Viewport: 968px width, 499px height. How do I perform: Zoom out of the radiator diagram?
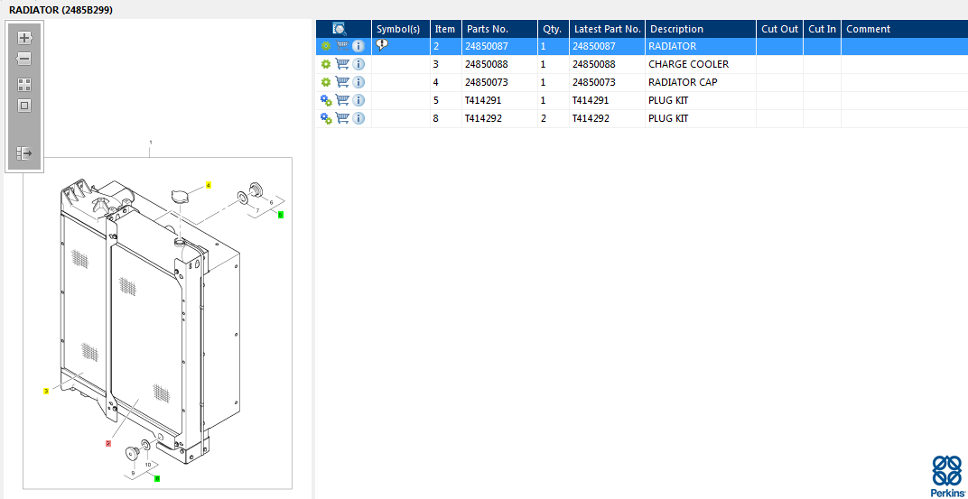(x=24, y=60)
